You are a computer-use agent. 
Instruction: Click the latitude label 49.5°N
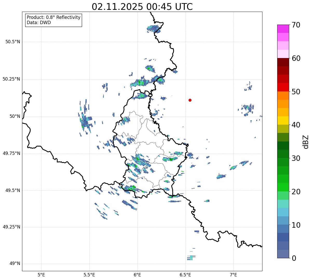point(12,190)
